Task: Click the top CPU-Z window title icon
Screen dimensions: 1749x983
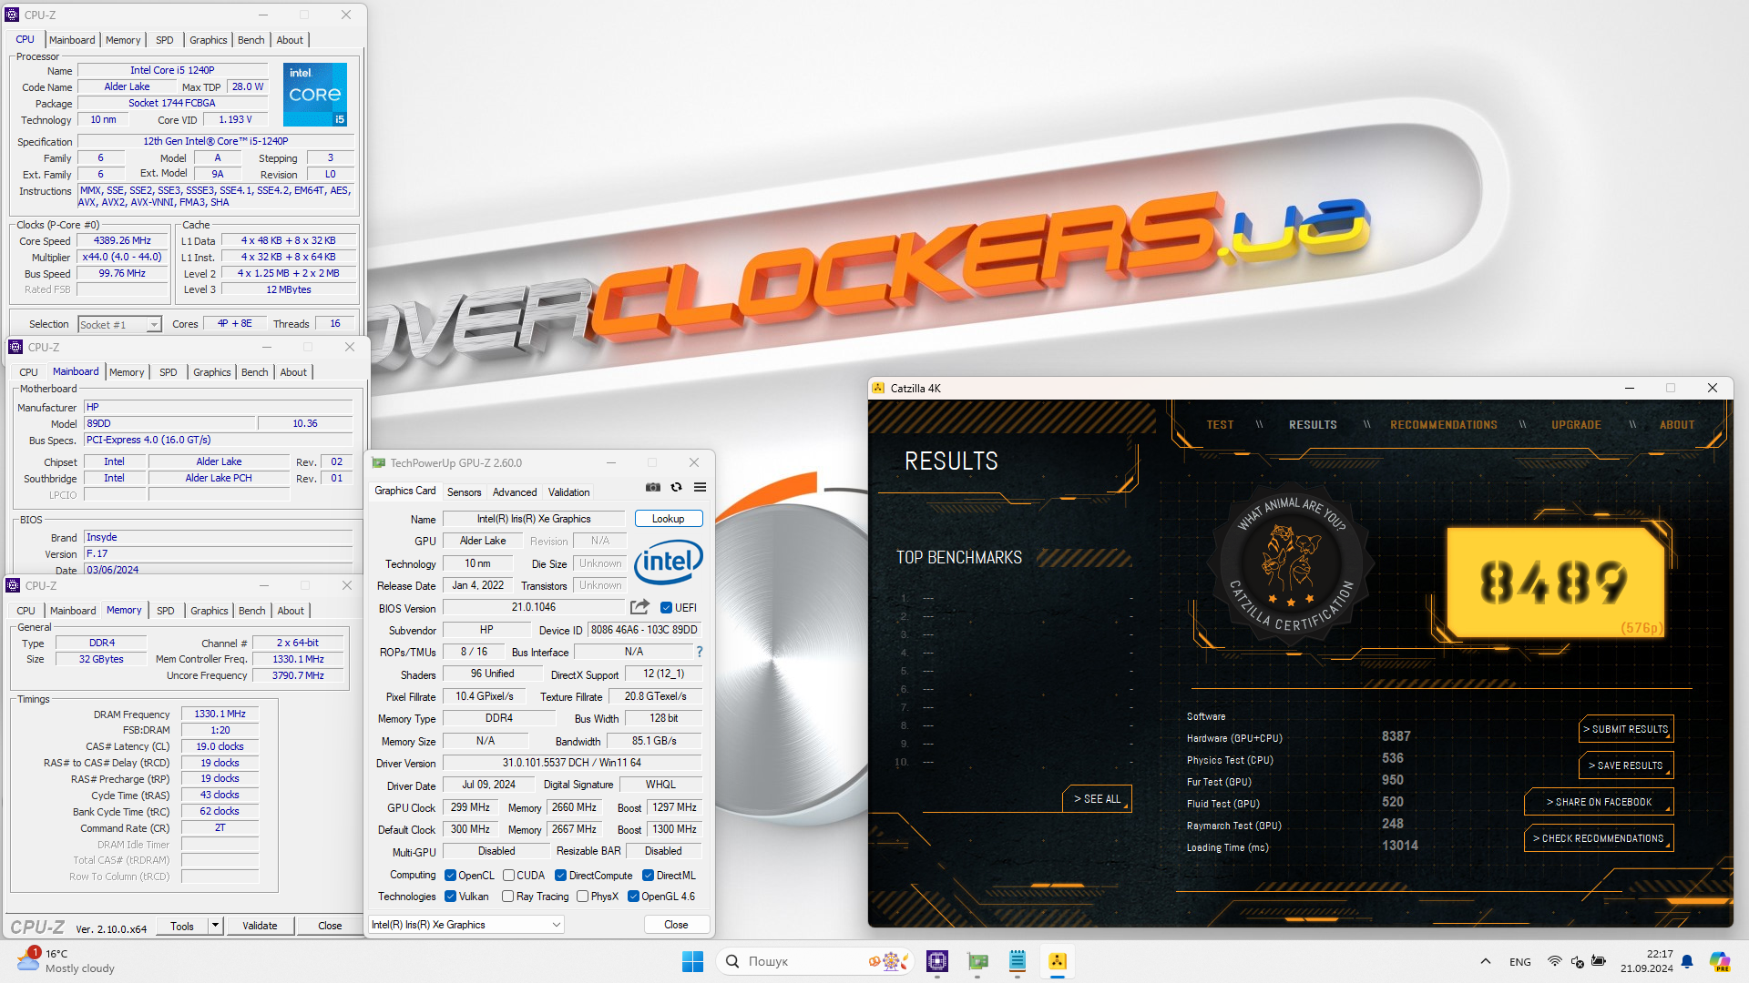Action: [12, 15]
